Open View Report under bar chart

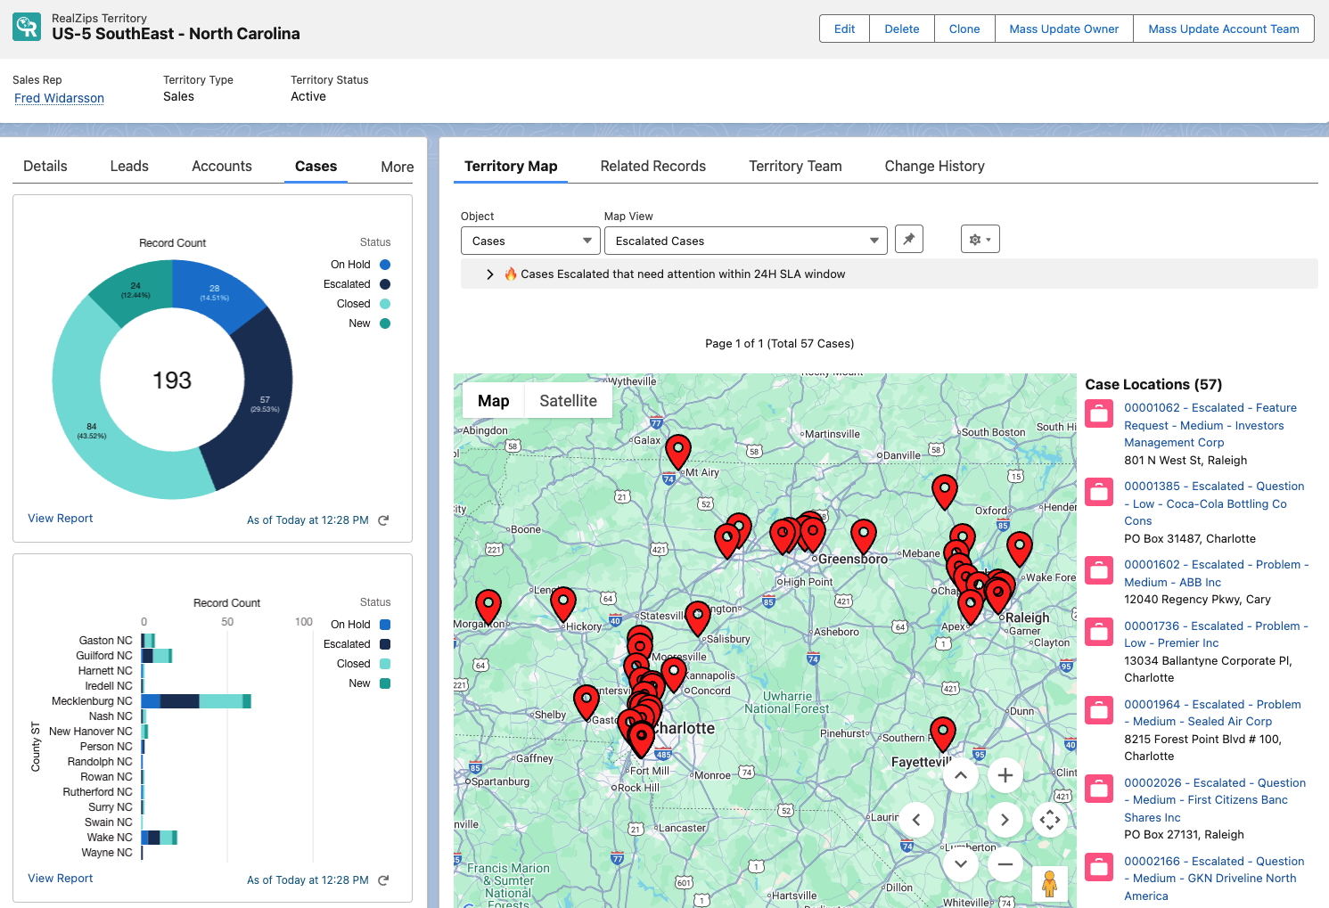point(60,878)
